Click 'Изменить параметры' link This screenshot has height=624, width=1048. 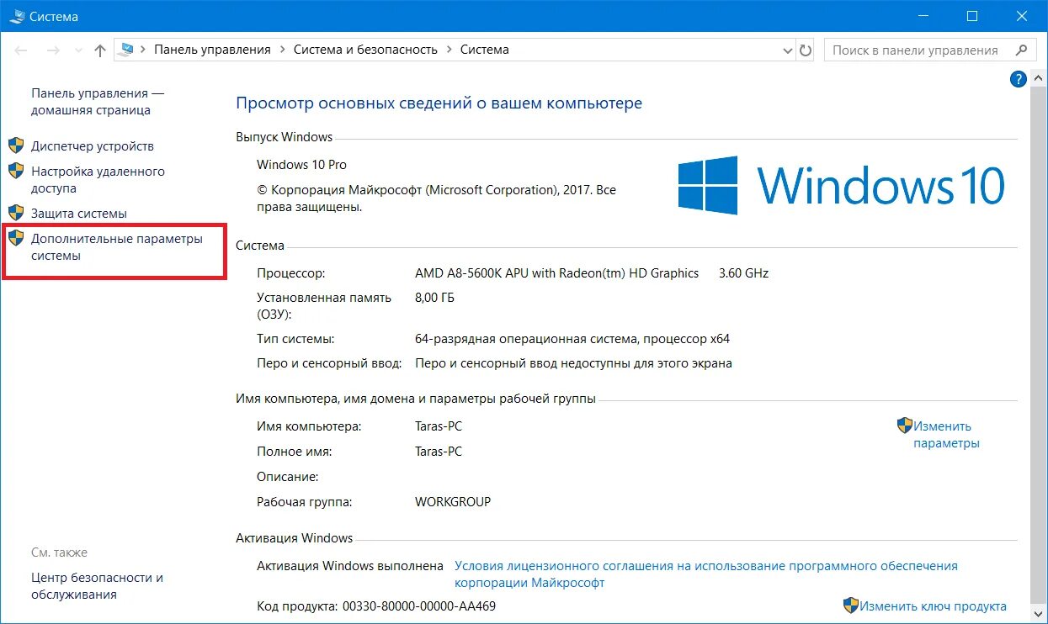[946, 435]
